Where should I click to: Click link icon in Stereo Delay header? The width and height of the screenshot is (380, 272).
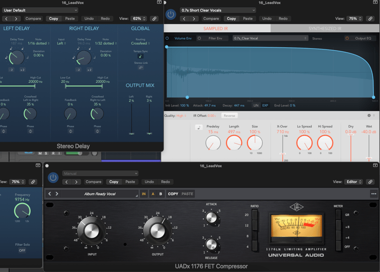154,19
